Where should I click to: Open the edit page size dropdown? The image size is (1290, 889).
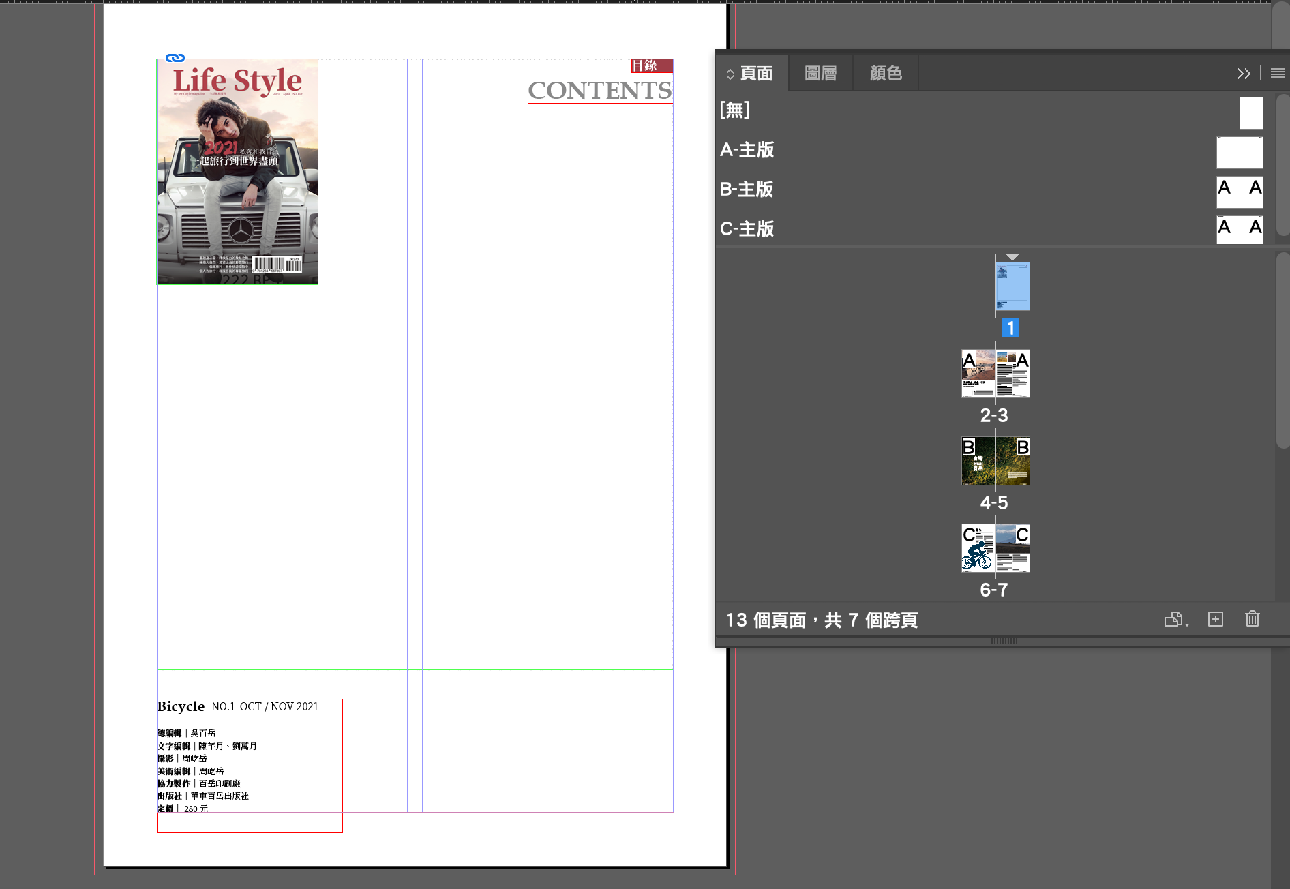tap(1175, 620)
